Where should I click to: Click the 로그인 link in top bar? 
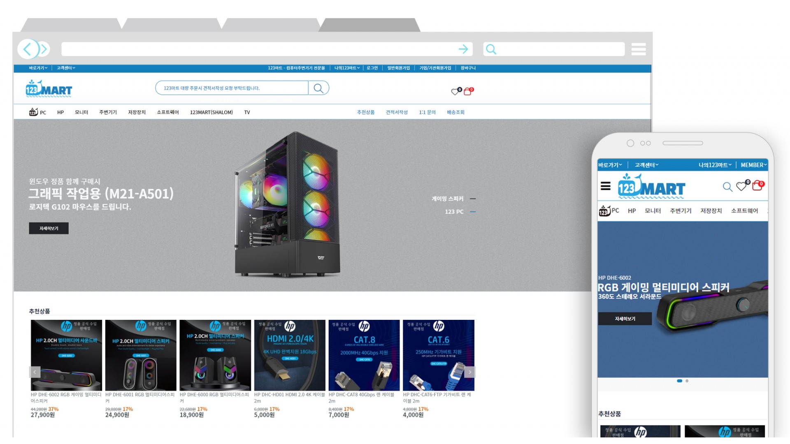click(372, 68)
